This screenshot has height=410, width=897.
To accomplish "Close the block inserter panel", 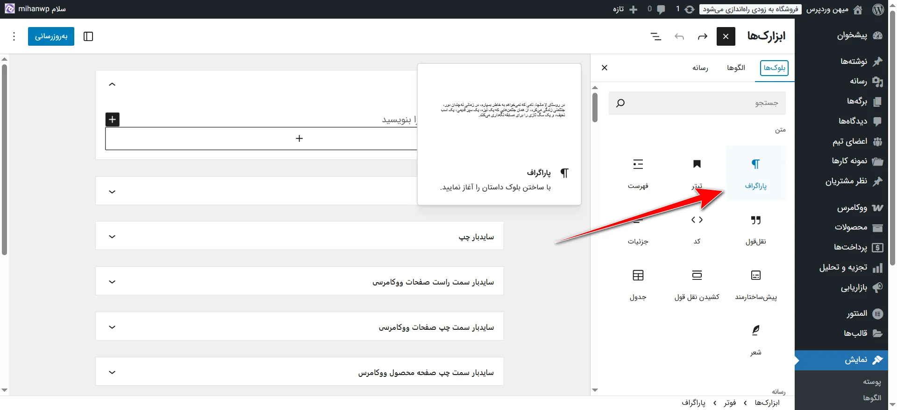I will [x=605, y=68].
